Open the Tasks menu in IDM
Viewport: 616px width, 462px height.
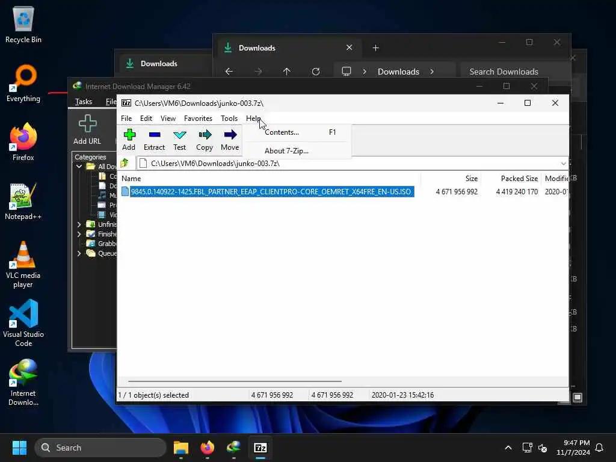click(x=84, y=102)
